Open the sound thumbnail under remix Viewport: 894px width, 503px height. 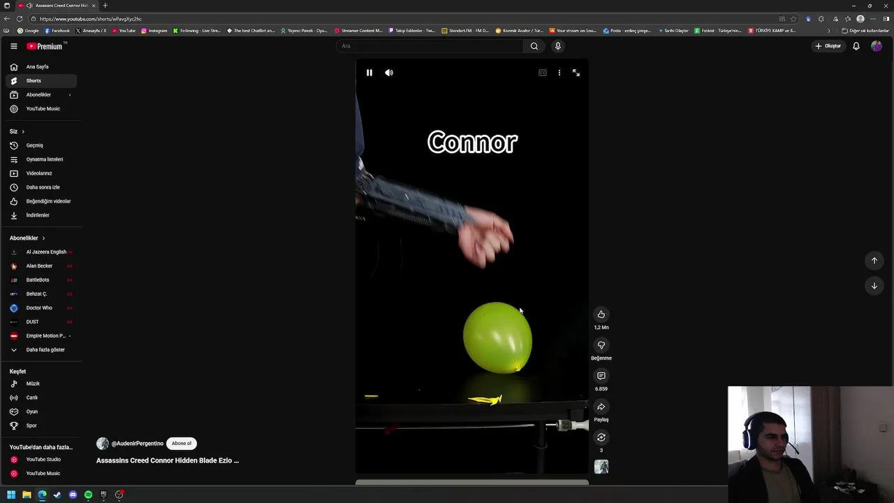(x=601, y=467)
